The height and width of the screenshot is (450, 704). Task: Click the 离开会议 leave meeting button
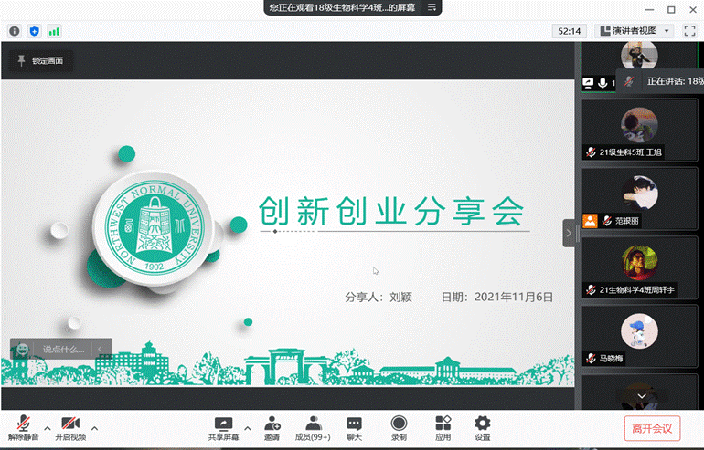(x=652, y=427)
